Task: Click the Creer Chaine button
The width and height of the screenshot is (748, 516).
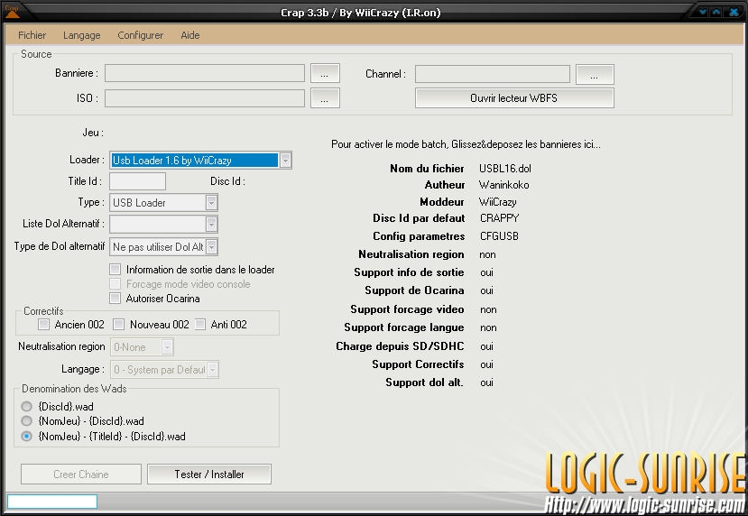Action: click(x=81, y=475)
